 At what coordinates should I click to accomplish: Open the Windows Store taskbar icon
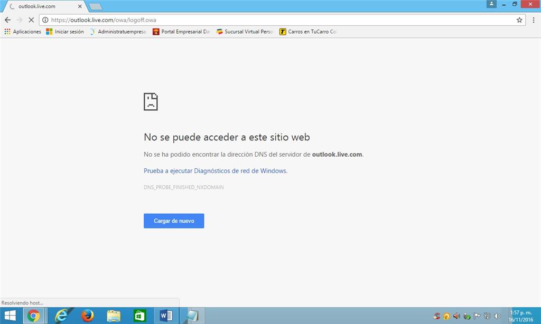pyautogui.click(x=139, y=316)
